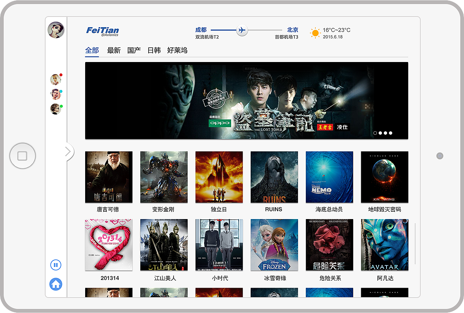
Task: Select the third banner pagination dot
Action: click(x=385, y=133)
